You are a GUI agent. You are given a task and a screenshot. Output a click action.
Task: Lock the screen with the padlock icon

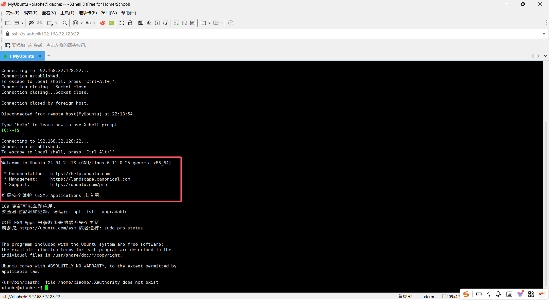click(130, 23)
